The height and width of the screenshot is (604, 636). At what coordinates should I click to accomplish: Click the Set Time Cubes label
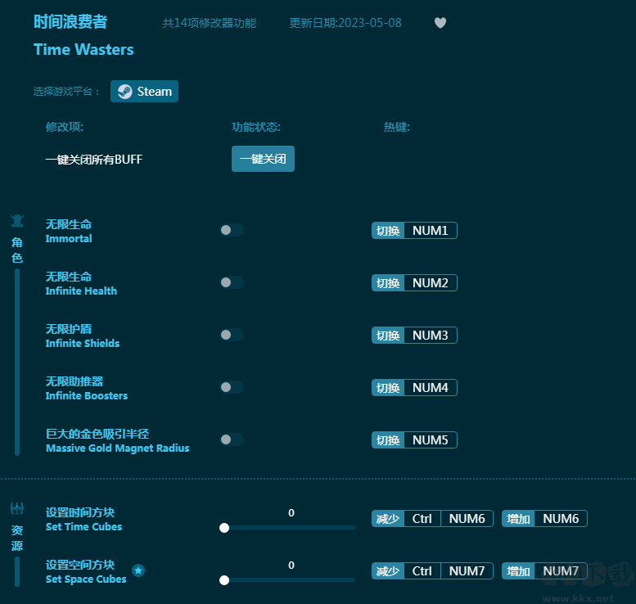click(x=84, y=526)
